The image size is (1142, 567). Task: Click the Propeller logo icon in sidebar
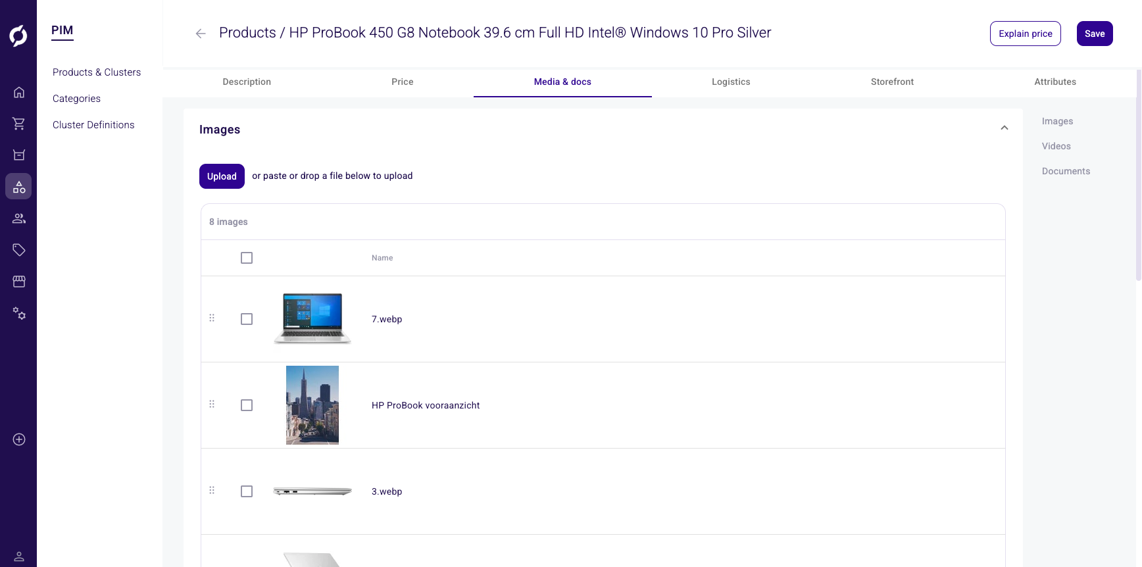18,36
